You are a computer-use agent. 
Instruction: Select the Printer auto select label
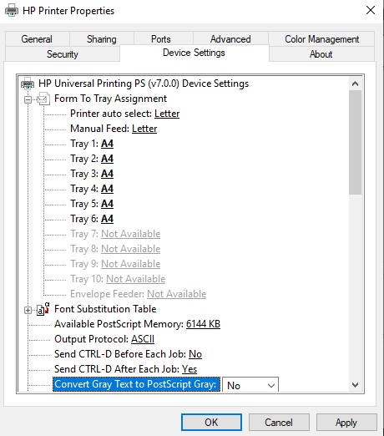tap(111, 114)
